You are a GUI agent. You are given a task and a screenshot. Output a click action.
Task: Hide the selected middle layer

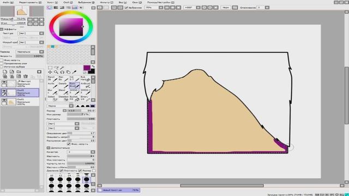click(x=4, y=91)
